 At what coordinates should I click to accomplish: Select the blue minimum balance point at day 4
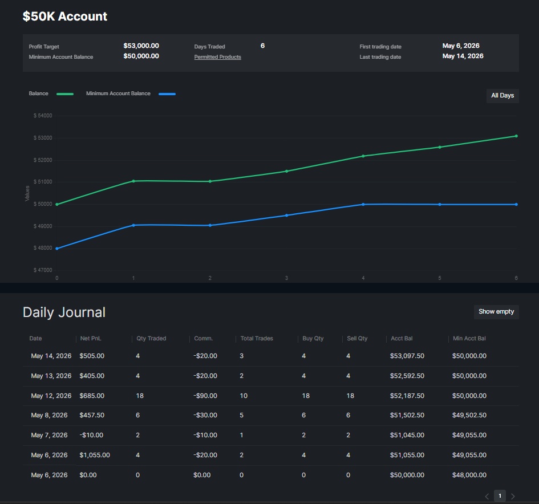point(363,205)
